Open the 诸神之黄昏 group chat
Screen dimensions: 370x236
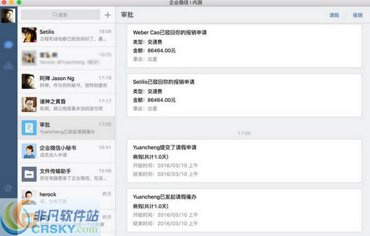click(x=67, y=104)
